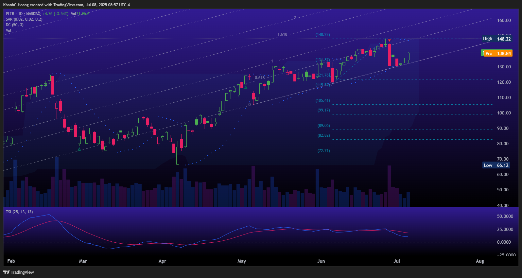
Task: Click the red SAR down-arrow marker near the high
Action: click(x=389, y=40)
